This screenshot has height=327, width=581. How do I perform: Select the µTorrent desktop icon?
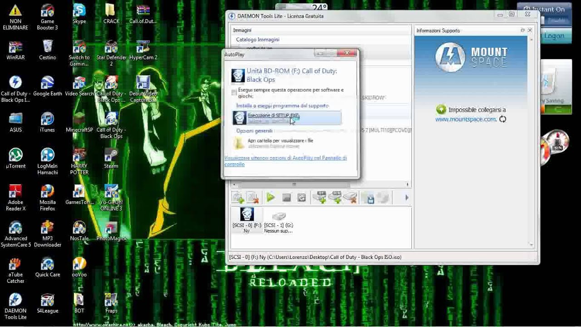click(15, 159)
